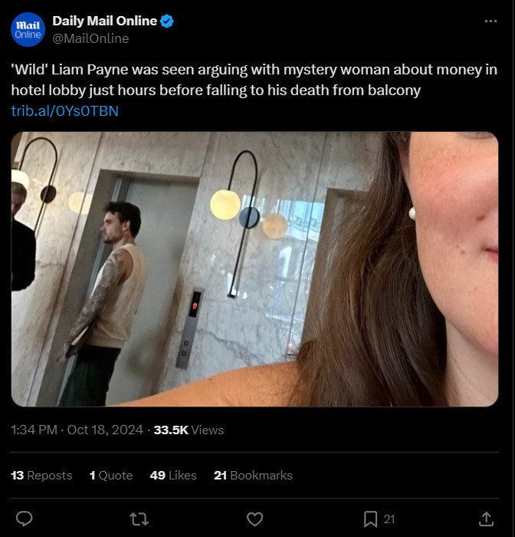Click the Share upload arrow icon
The image size is (515, 537).
[486, 519]
